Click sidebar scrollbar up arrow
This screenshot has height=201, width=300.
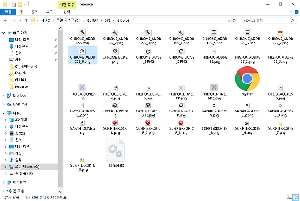click(60, 28)
